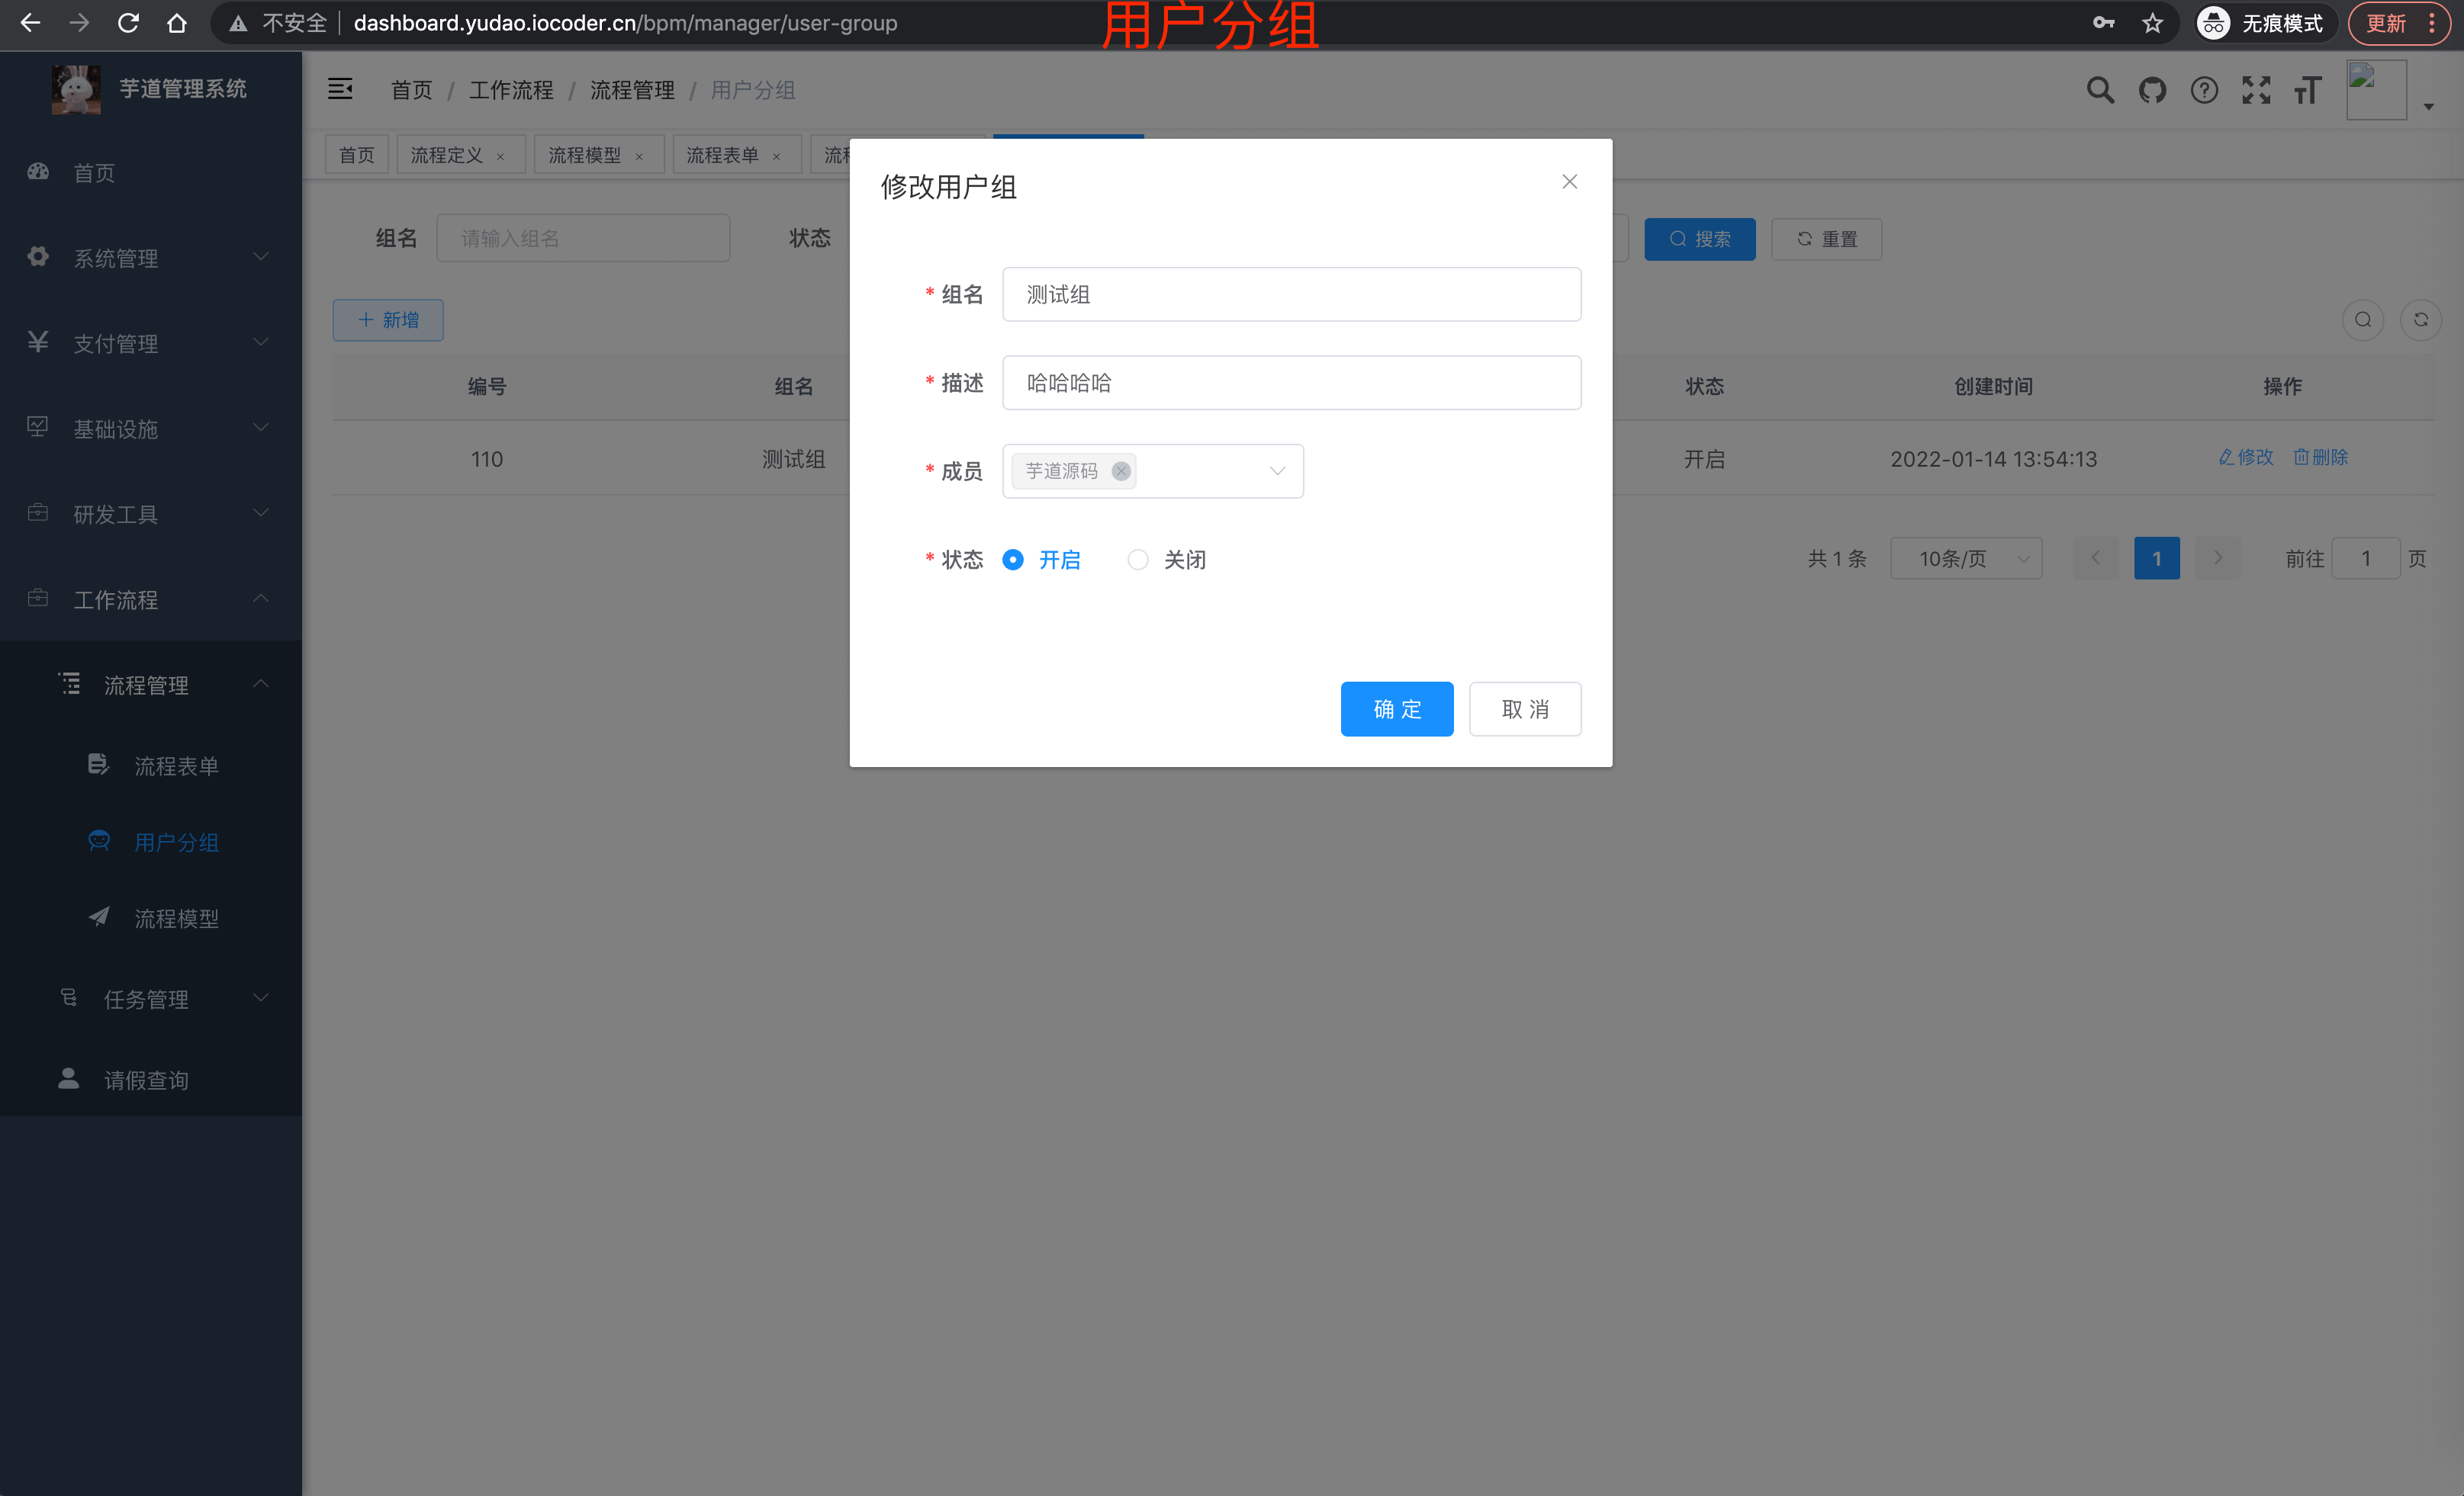Image resolution: width=2464 pixels, height=1496 pixels.
Task: Click the 前往 page number input
Action: pos(2366,559)
